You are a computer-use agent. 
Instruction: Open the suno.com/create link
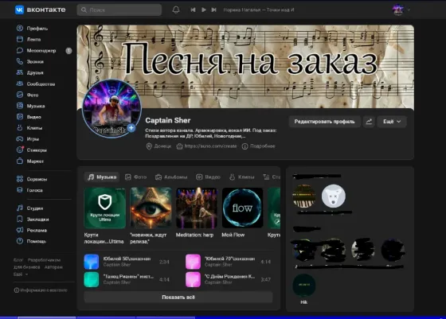207,146
